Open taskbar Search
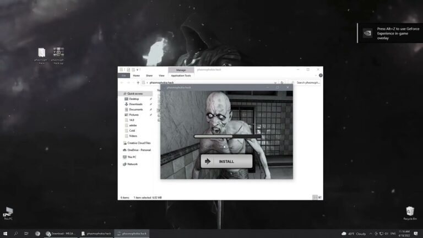Screen dimensions: 423x238 pyautogui.click(x=15, y=234)
